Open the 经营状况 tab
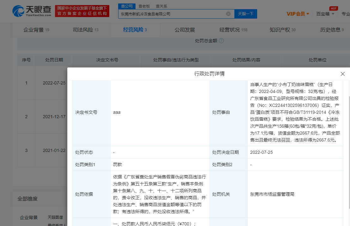The image size is (350, 226). tap(233, 30)
